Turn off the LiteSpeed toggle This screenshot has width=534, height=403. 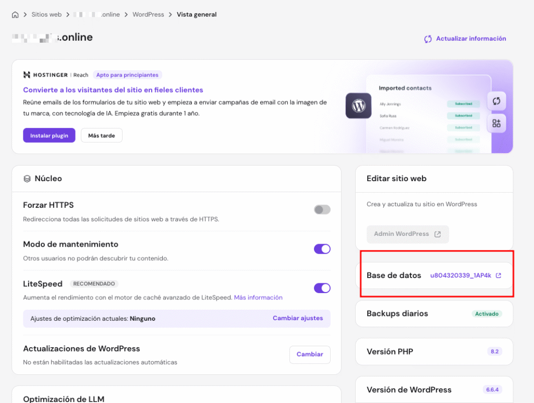click(x=322, y=288)
